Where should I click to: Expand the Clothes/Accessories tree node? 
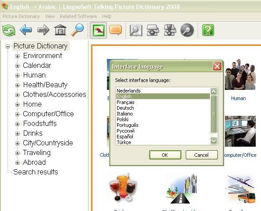(x=17, y=95)
